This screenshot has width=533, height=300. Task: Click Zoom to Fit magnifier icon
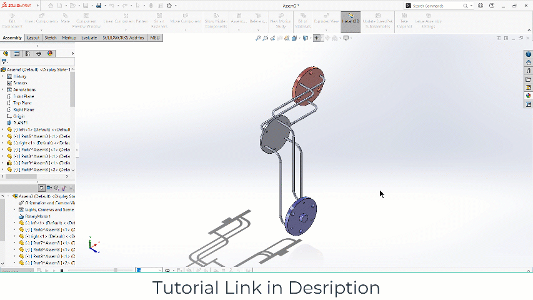tap(258, 38)
